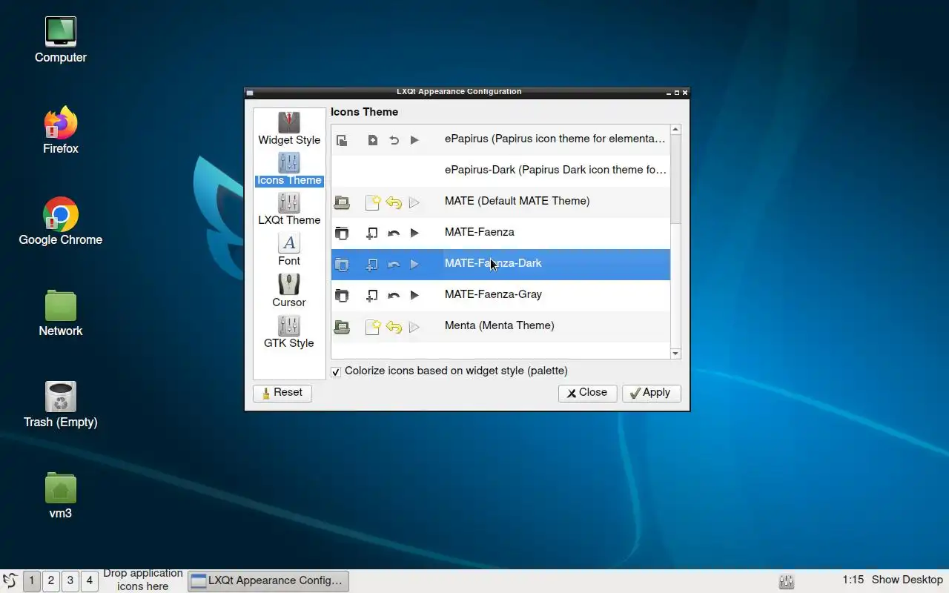Click the Close button in dialog

(587, 393)
